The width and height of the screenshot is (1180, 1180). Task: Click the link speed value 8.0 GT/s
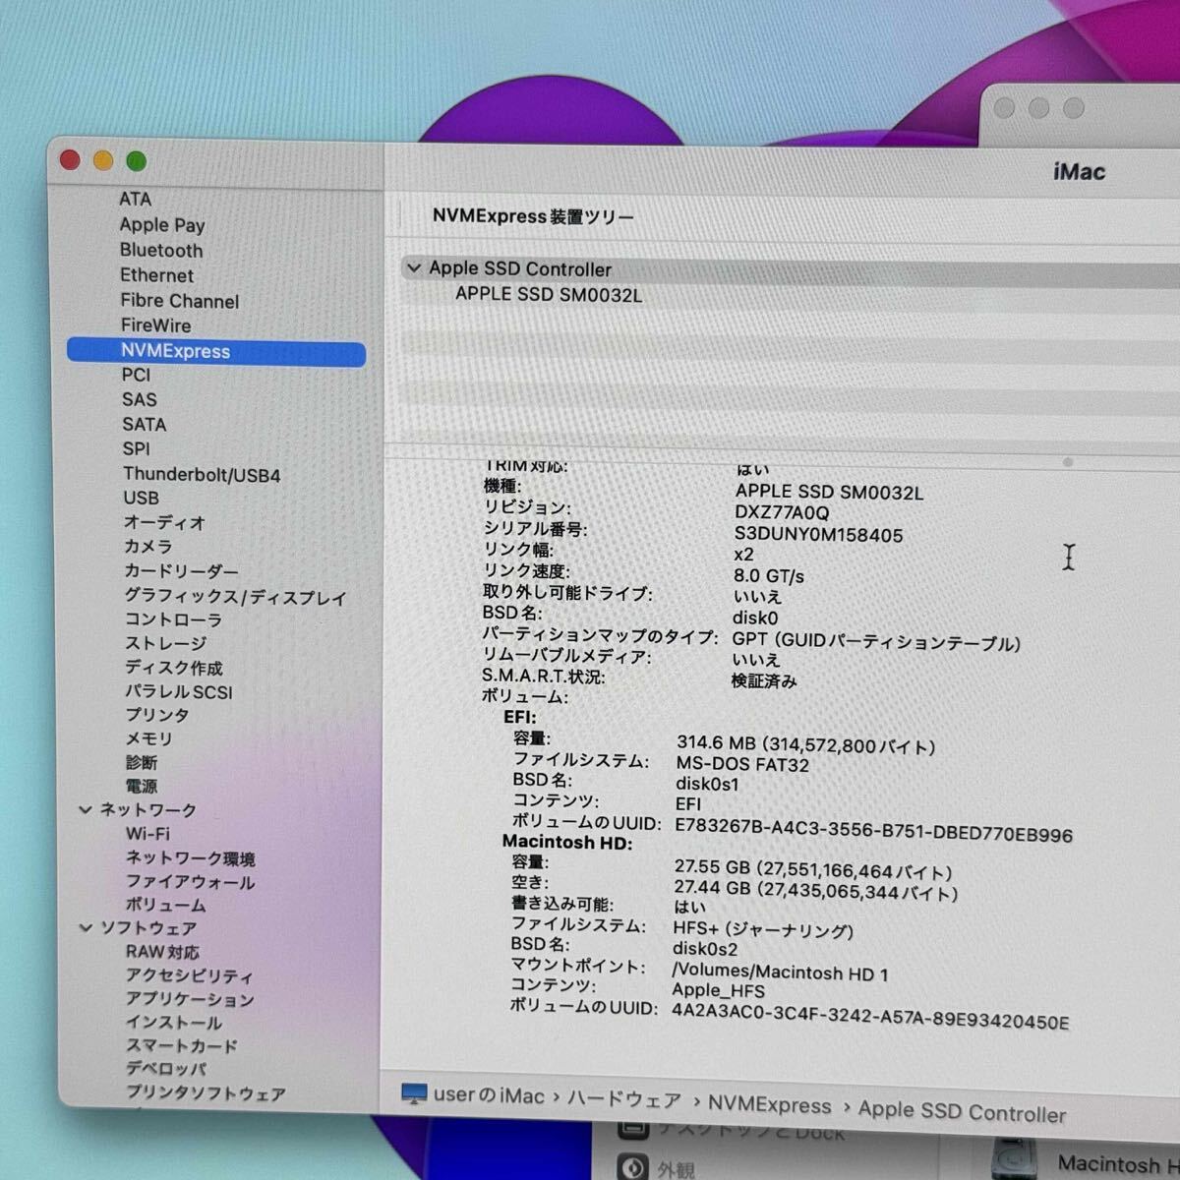769,576
